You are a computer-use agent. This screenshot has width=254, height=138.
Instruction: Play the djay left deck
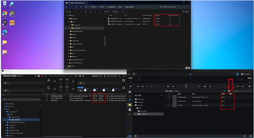pos(131,86)
